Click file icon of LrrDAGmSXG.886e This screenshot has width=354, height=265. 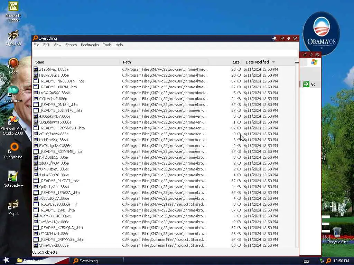click(36, 92)
